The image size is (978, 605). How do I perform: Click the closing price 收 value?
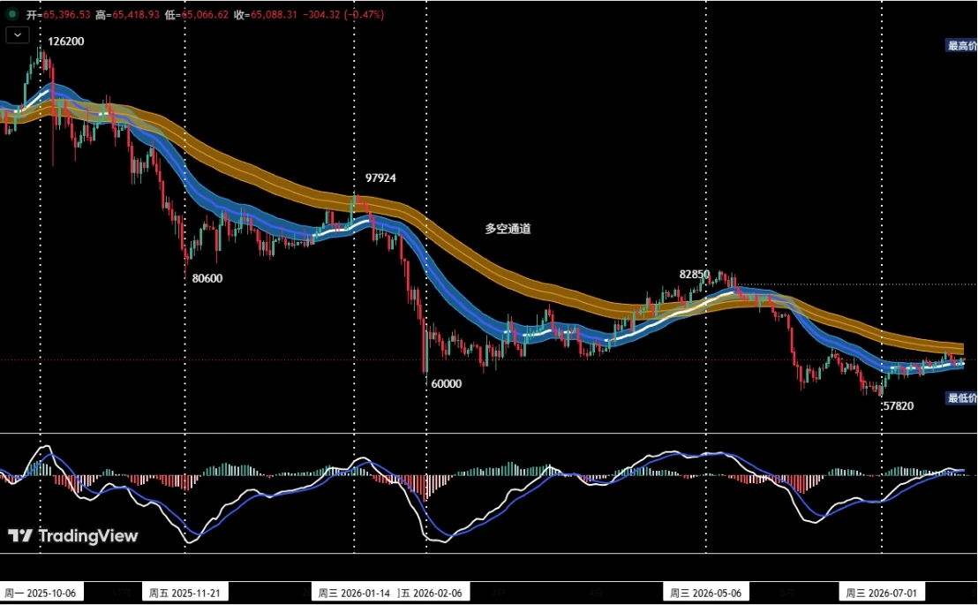point(274,14)
